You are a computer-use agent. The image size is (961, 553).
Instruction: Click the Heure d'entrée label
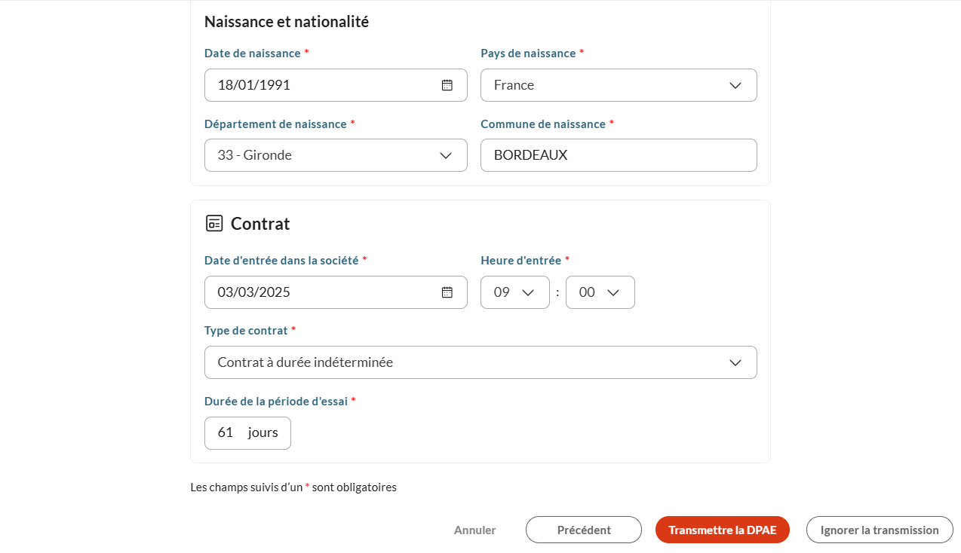point(520,260)
